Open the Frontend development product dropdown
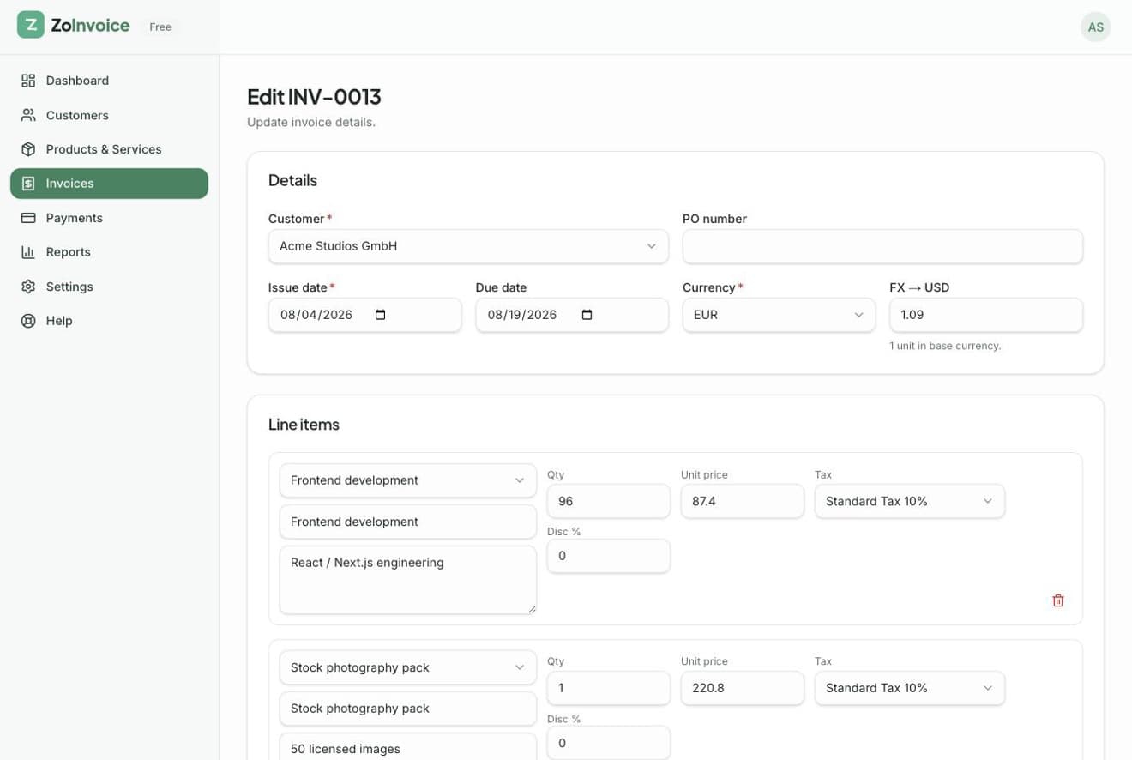The width and height of the screenshot is (1132, 760). pos(408,480)
